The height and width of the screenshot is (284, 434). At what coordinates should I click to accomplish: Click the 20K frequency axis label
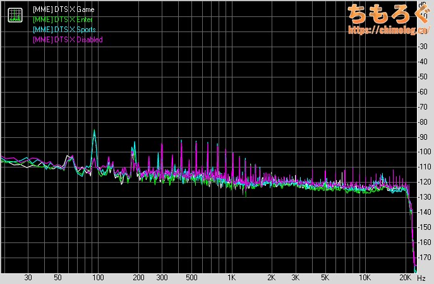coord(404,277)
